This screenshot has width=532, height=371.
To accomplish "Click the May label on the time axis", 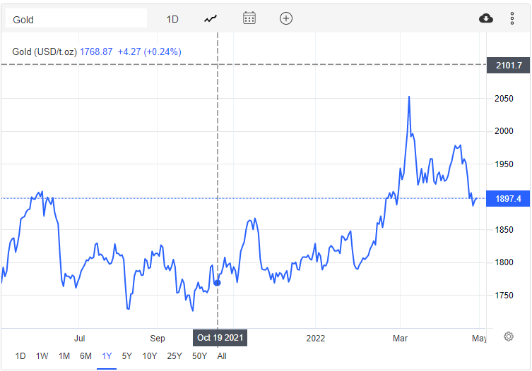I will pos(479,338).
